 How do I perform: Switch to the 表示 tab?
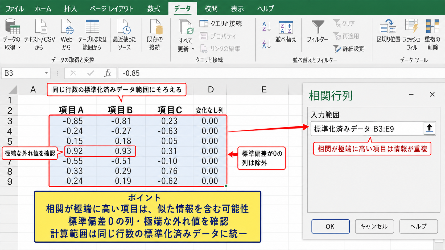click(x=237, y=9)
